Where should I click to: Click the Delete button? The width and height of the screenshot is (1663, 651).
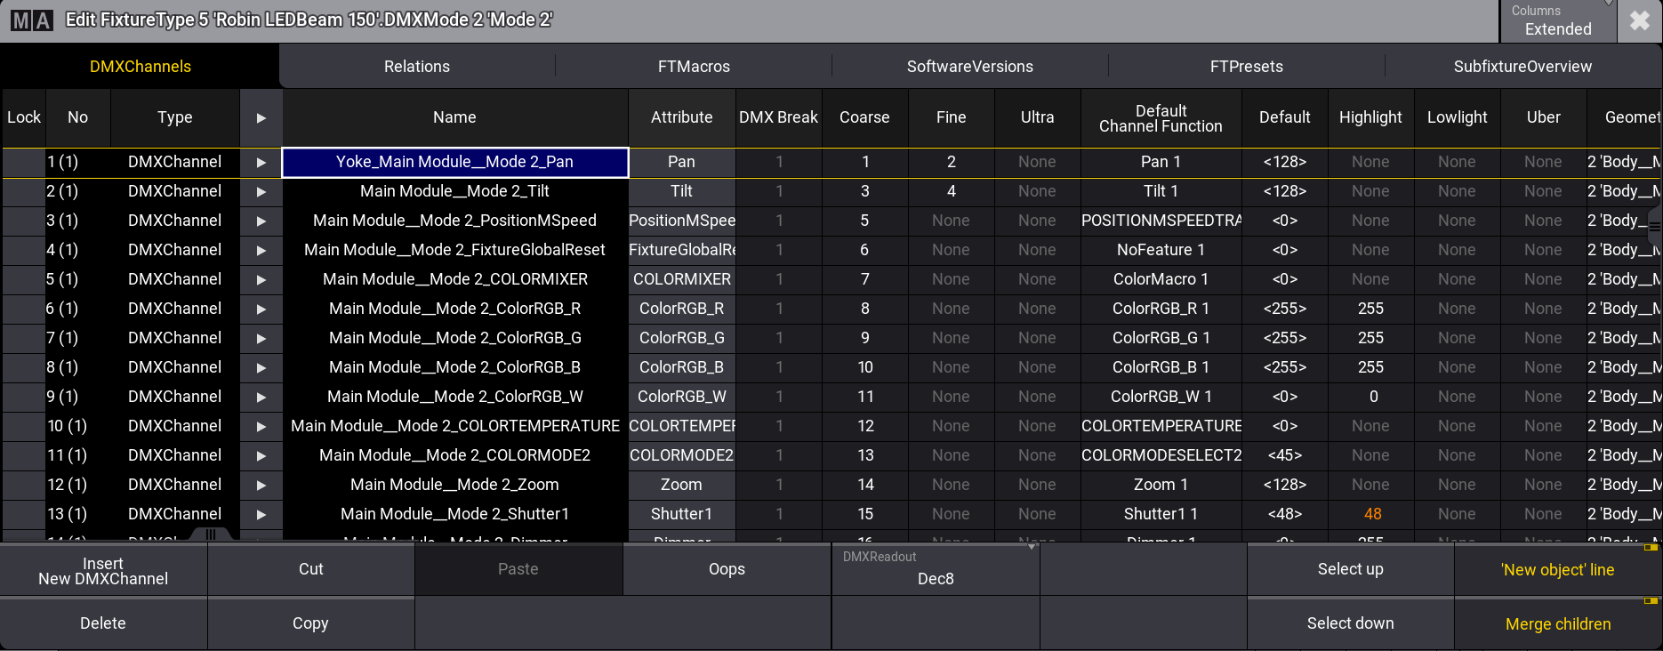[x=103, y=623]
